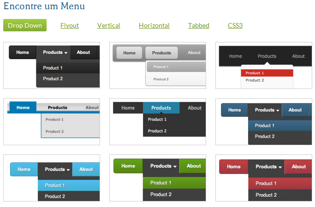Click Product 2 in gray rounded menu preview
The image size is (315, 207).
(161, 79)
